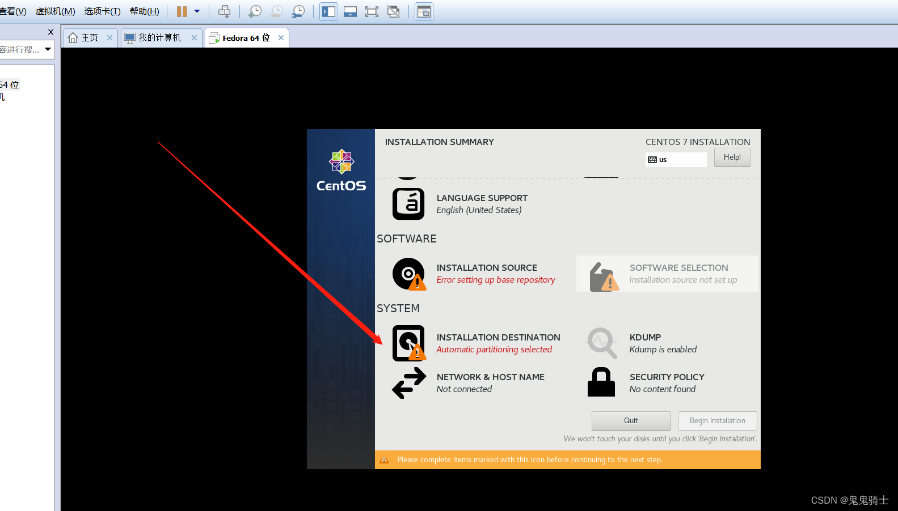Click the Unity mode toolbar icon
The width and height of the screenshot is (898, 511).
(393, 11)
